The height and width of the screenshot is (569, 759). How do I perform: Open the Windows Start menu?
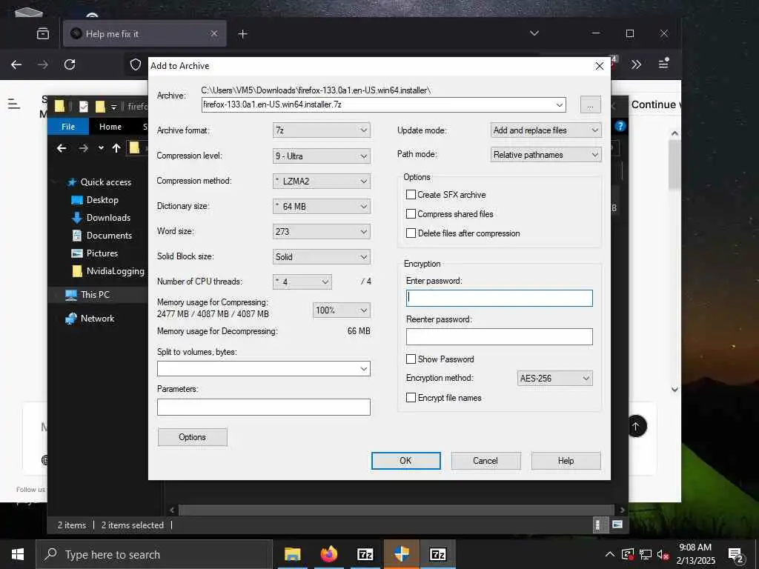coord(18,554)
